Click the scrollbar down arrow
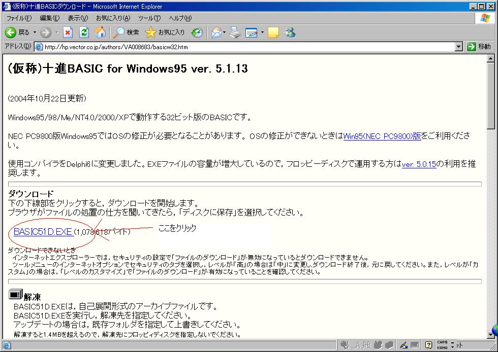 (490, 334)
